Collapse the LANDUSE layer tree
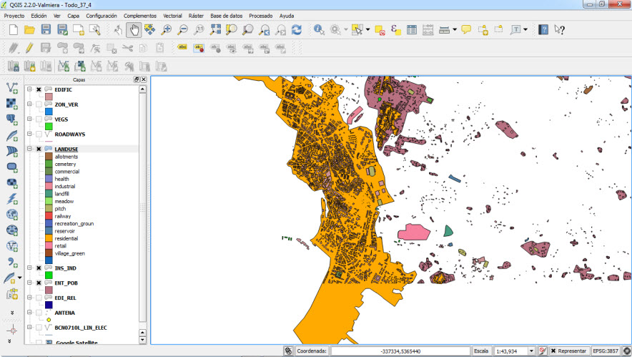Image resolution: width=632 pixels, height=357 pixels. click(29, 149)
